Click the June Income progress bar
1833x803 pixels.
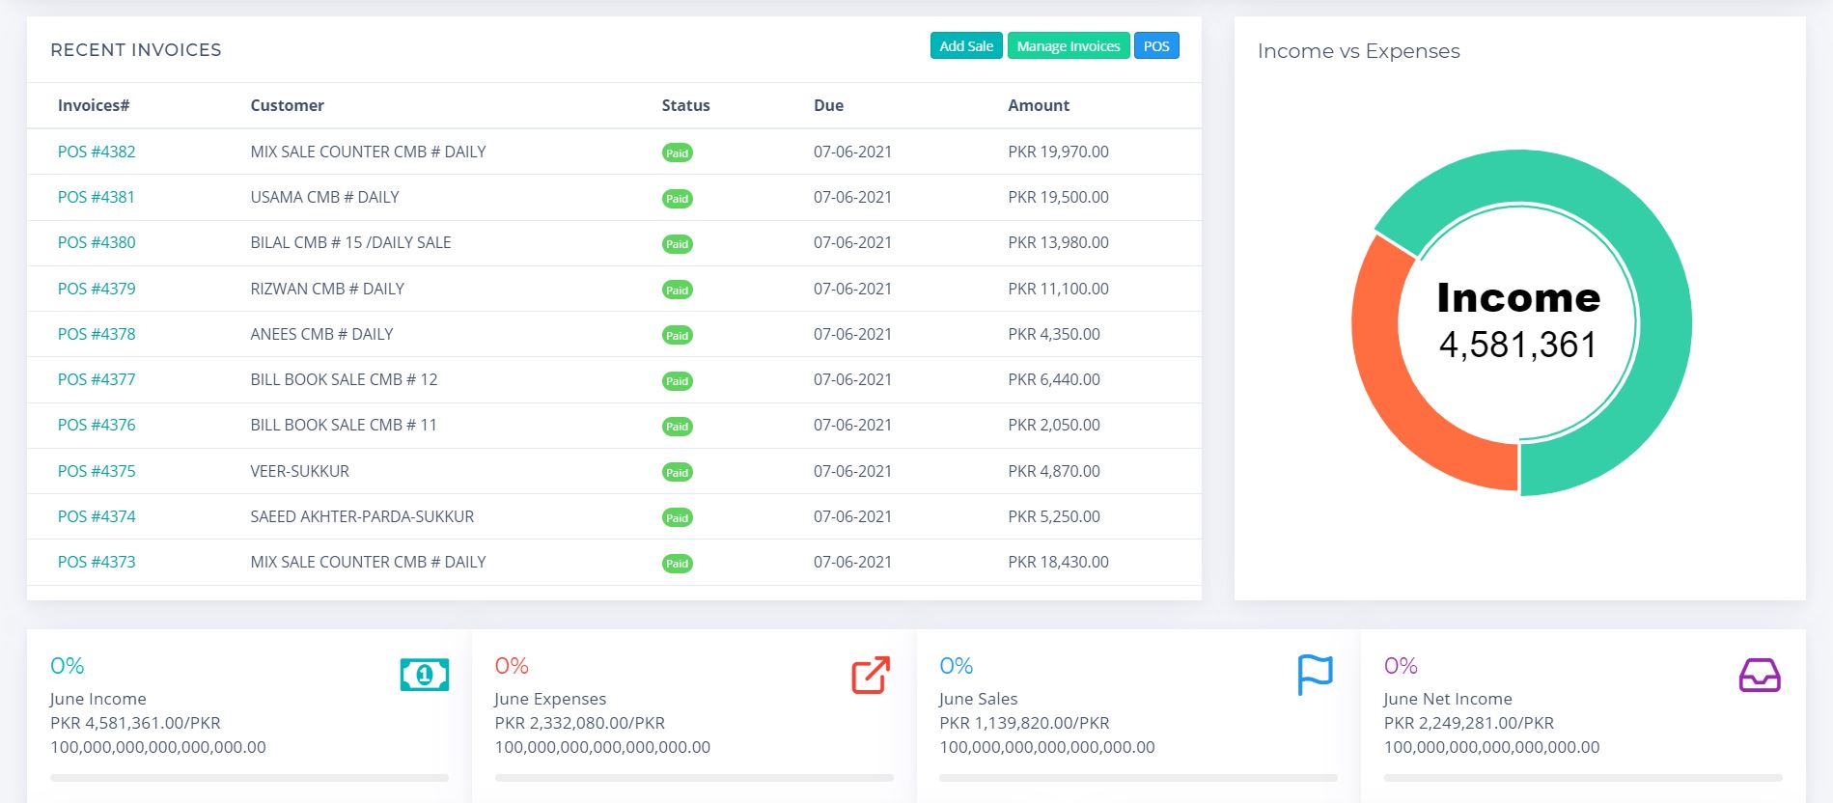[249, 777]
